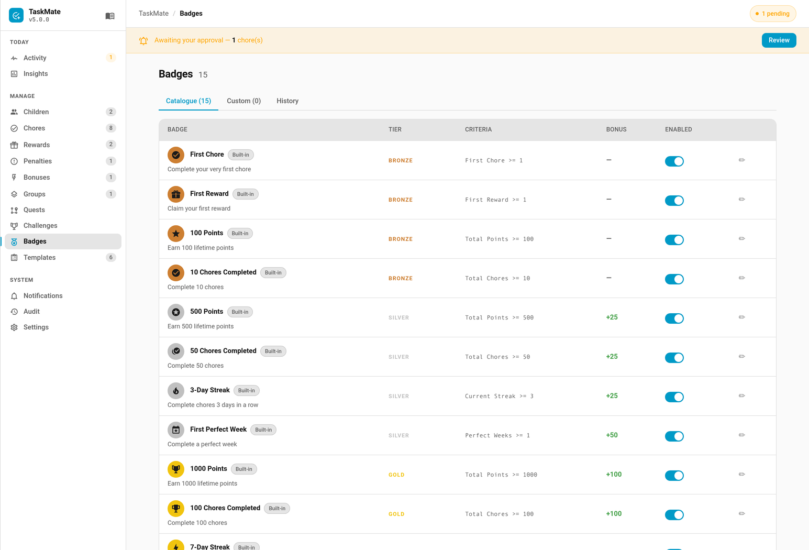The height and width of the screenshot is (550, 809).
Task: Open Notifications settings
Action: [x=63, y=296]
